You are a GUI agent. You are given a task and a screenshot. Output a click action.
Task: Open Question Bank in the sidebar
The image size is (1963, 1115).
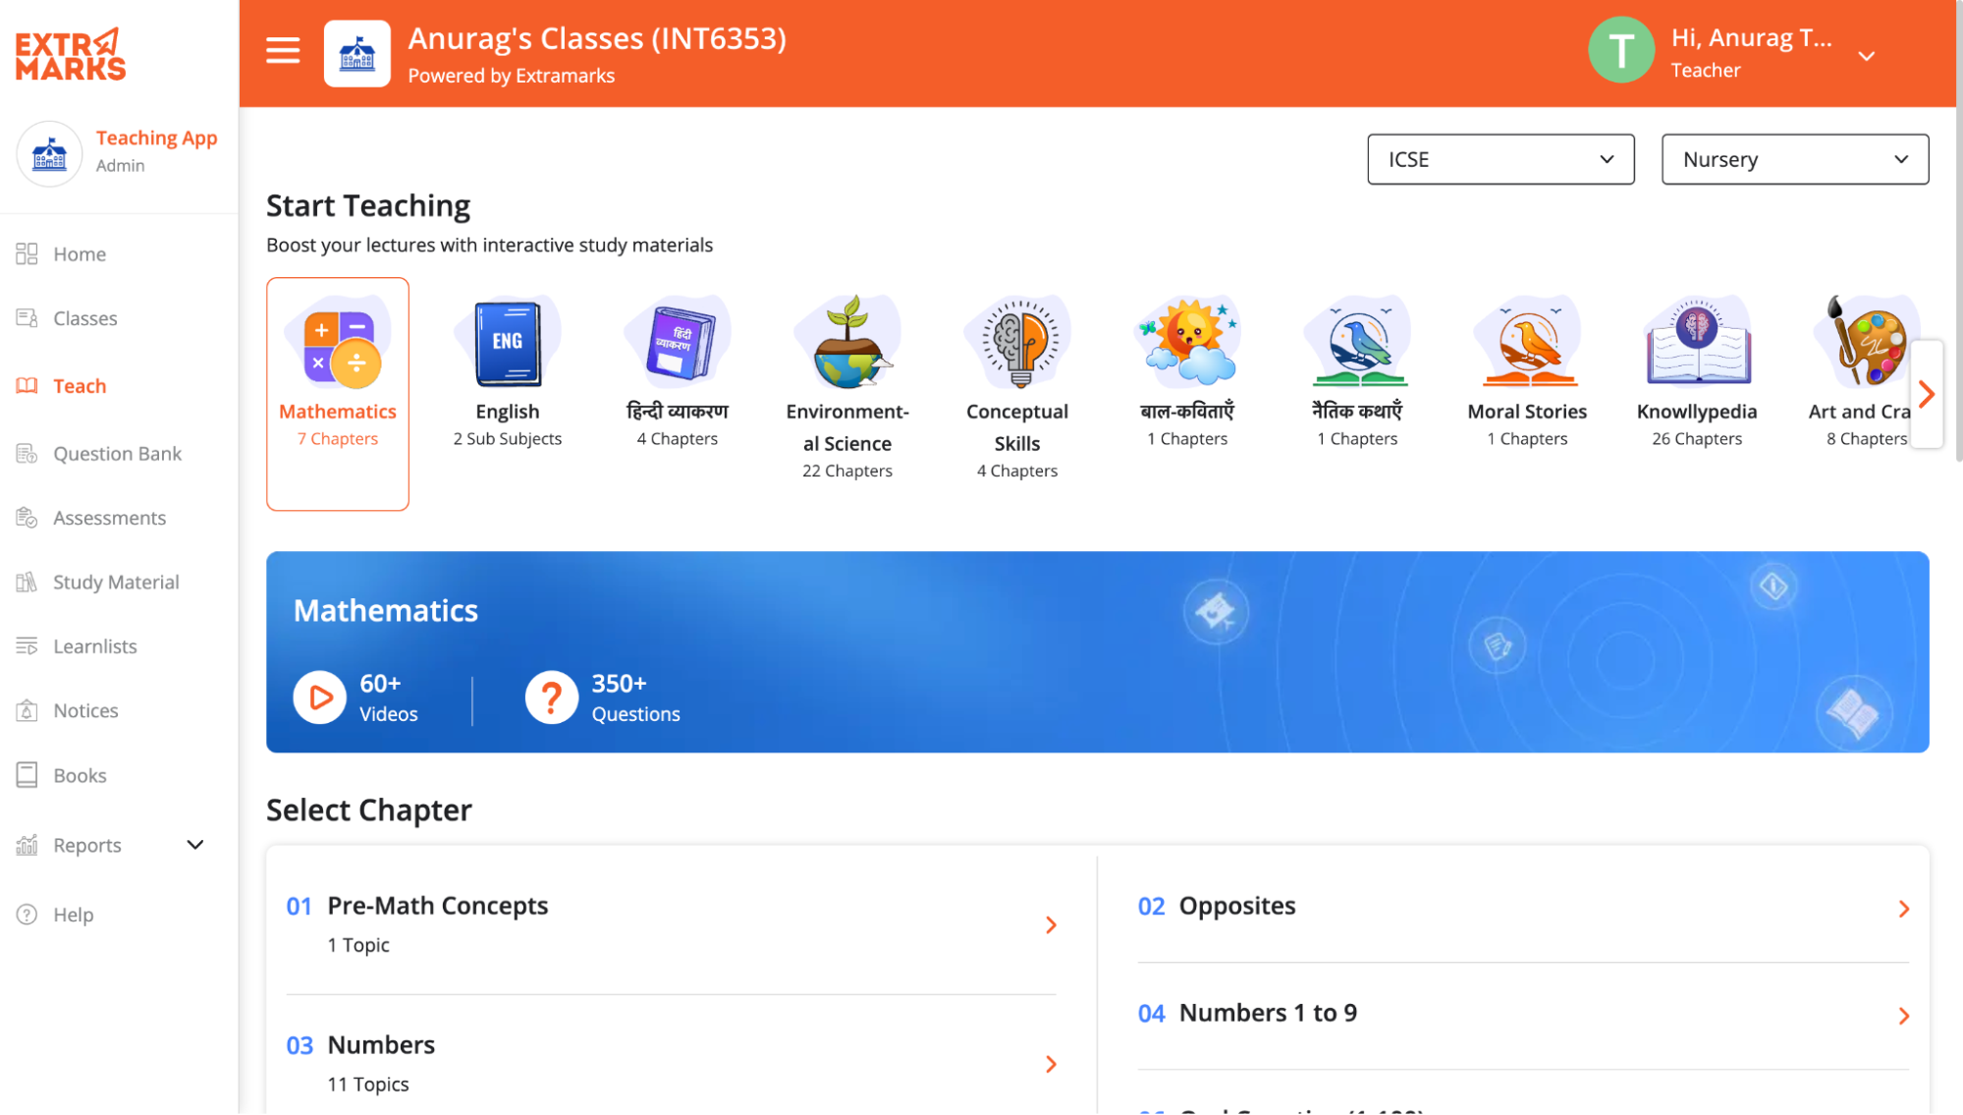117,454
